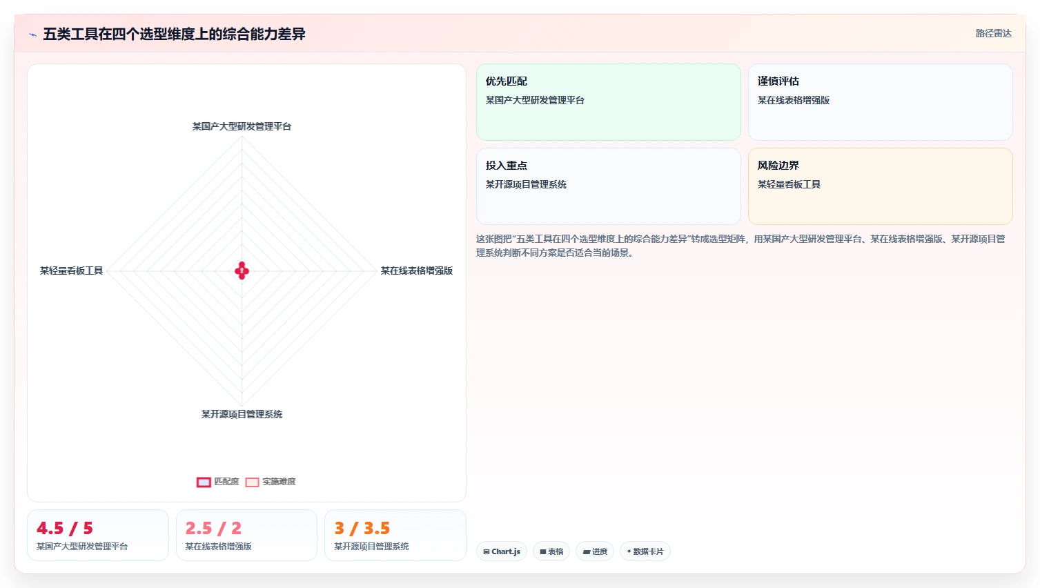Viewport: 1040px width, 588px height.
Task: Select the 3 / 3.5 stat card
Action: tap(395, 535)
